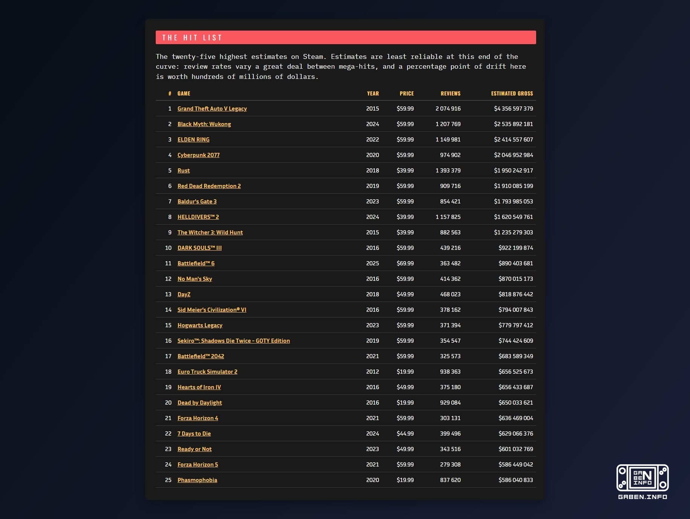Screen dimensions: 690x519
Task: Open the Battlefield 6 link
Action: click(196, 263)
